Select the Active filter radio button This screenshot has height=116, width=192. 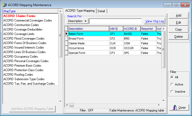click(x=172, y=84)
